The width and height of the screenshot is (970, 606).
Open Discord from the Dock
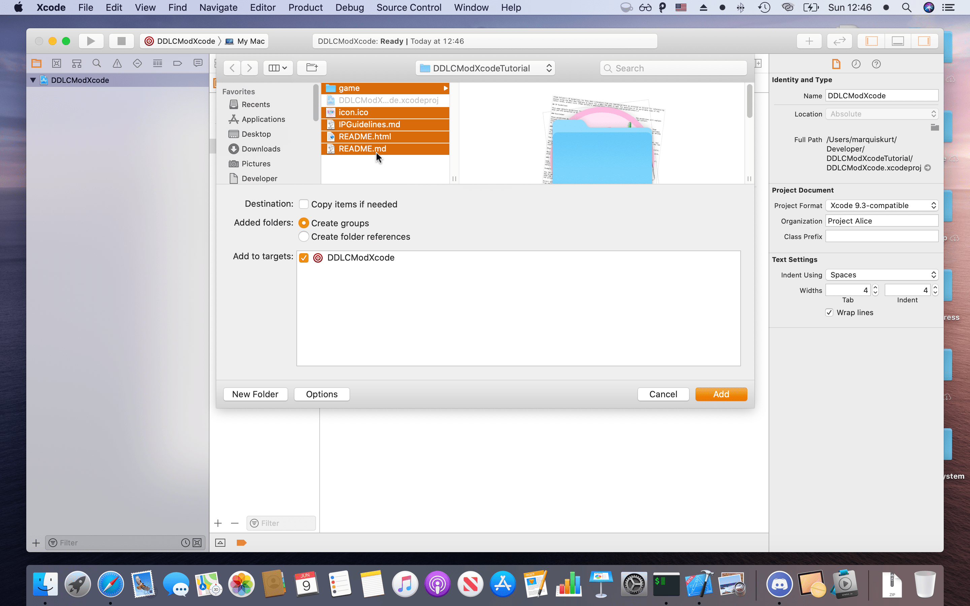[779, 584]
